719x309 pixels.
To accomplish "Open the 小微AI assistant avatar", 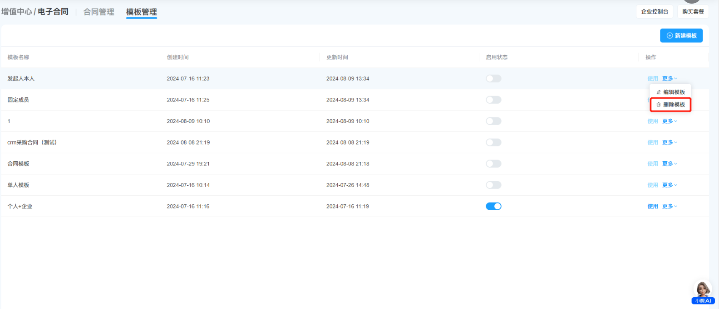I will click(x=703, y=292).
